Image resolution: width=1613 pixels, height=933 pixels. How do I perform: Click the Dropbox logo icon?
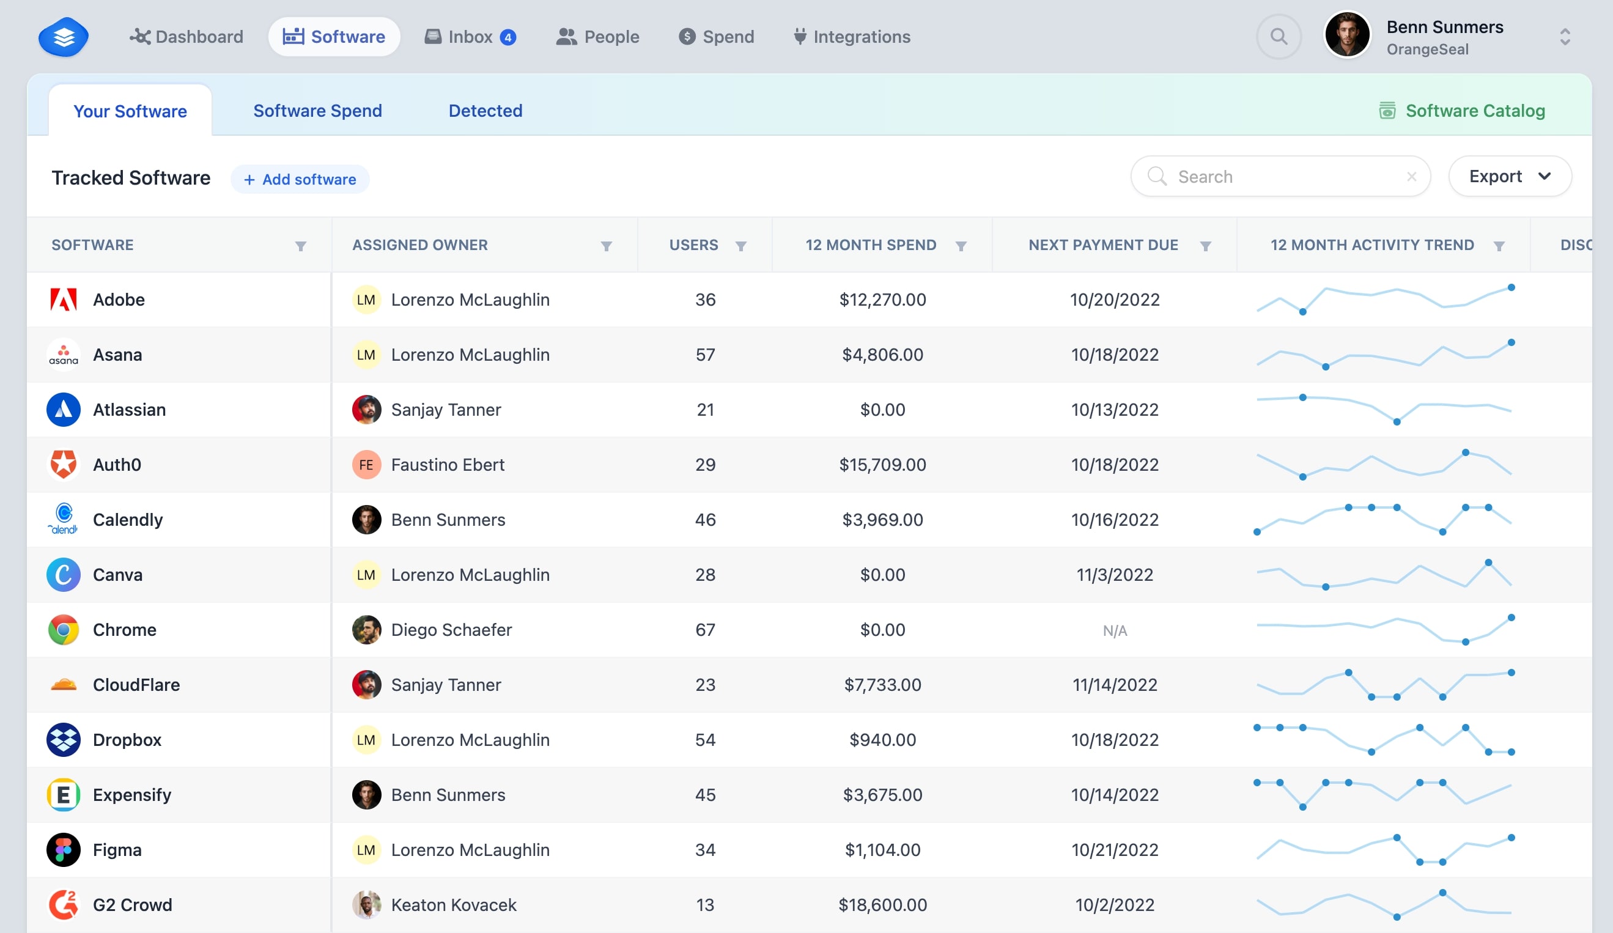click(64, 740)
